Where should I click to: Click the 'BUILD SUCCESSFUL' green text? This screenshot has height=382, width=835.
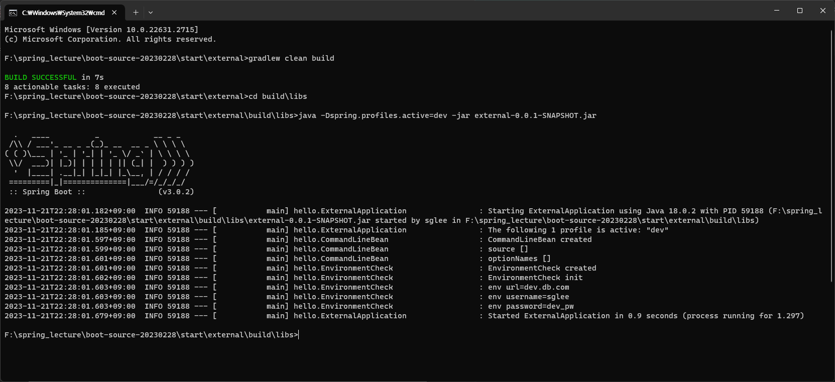(41, 77)
